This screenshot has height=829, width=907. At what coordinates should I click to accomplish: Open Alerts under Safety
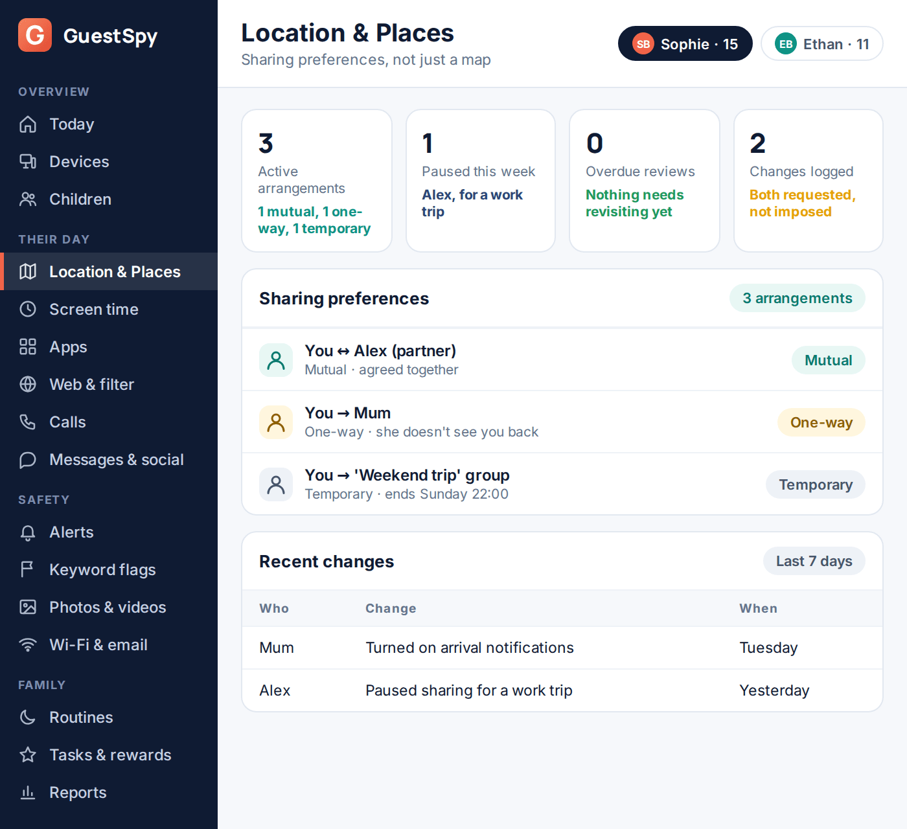coord(109,532)
